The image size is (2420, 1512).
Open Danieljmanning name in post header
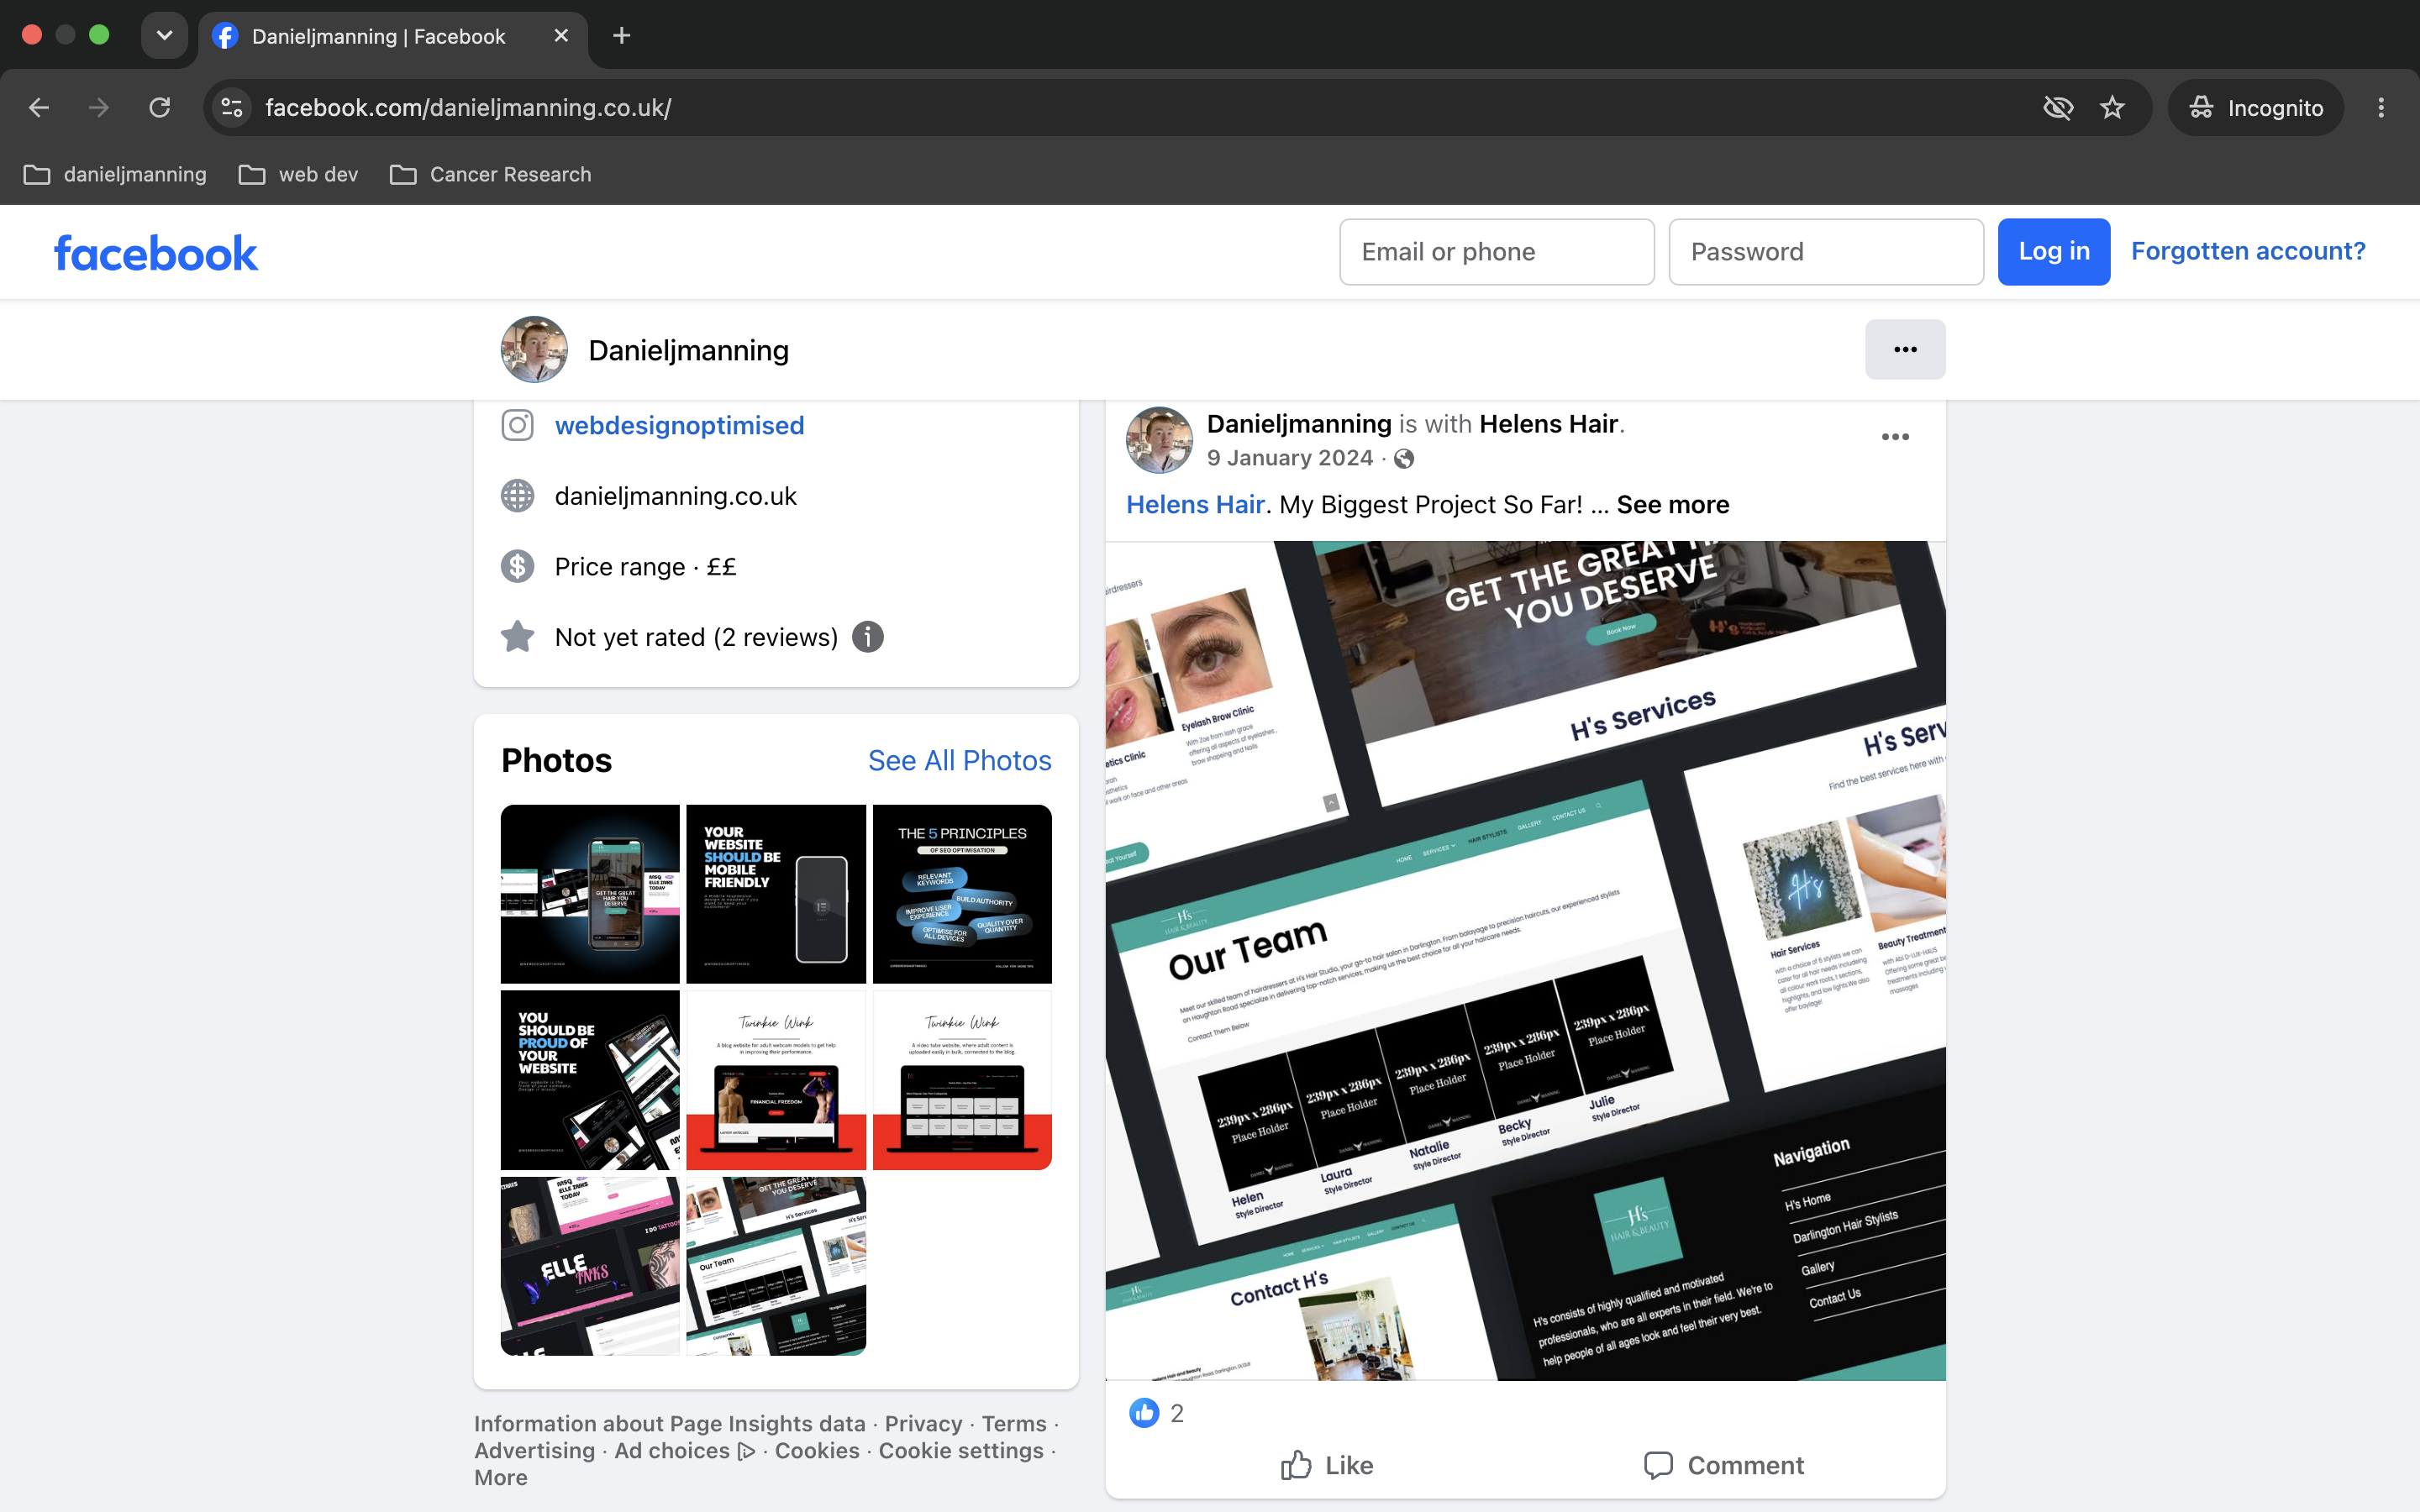click(x=1299, y=424)
